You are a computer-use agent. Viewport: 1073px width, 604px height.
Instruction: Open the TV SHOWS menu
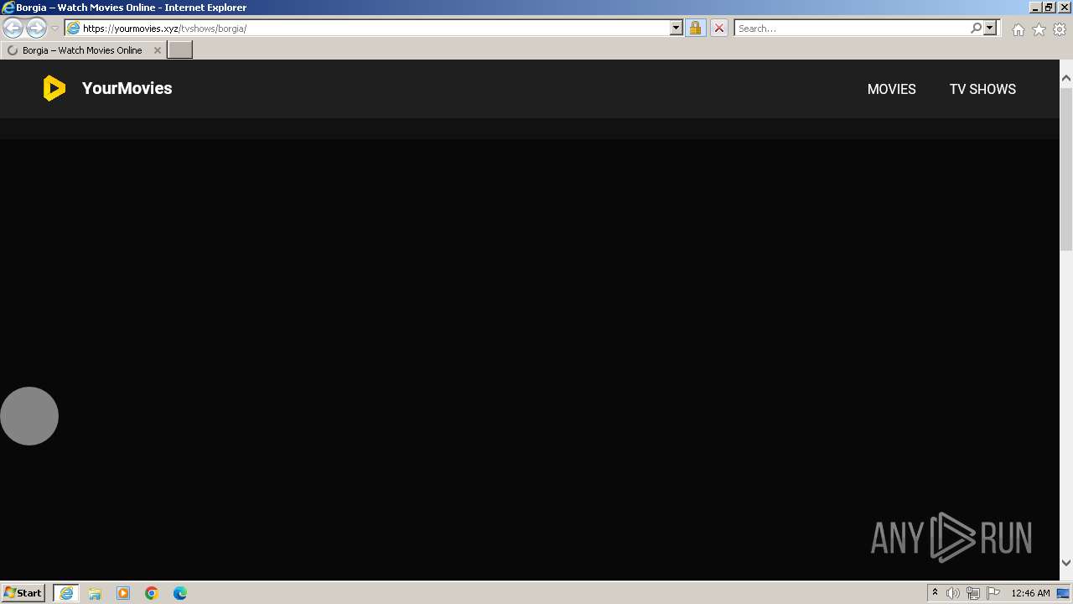pyautogui.click(x=982, y=89)
